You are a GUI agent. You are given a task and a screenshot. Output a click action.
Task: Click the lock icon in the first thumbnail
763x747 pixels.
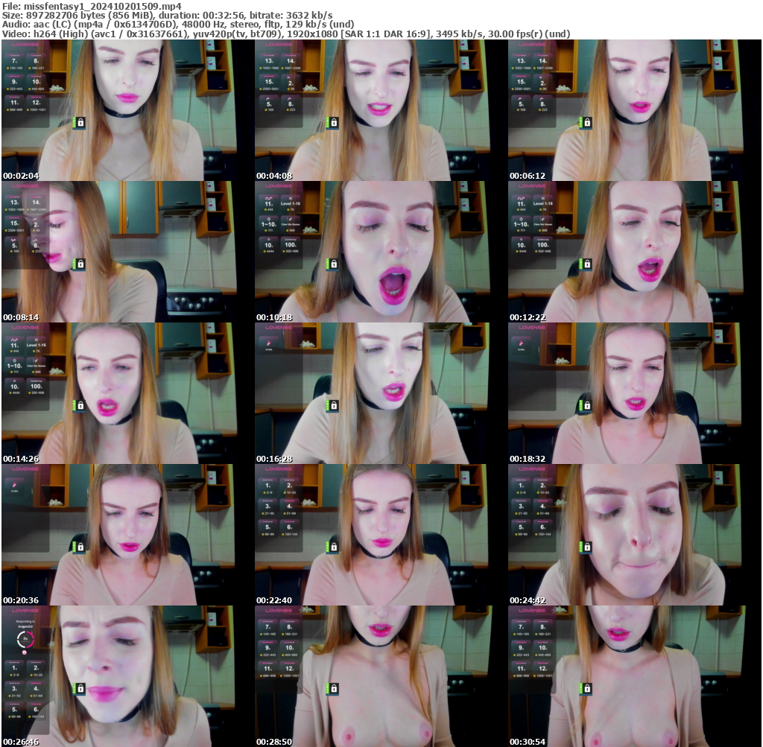point(80,122)
